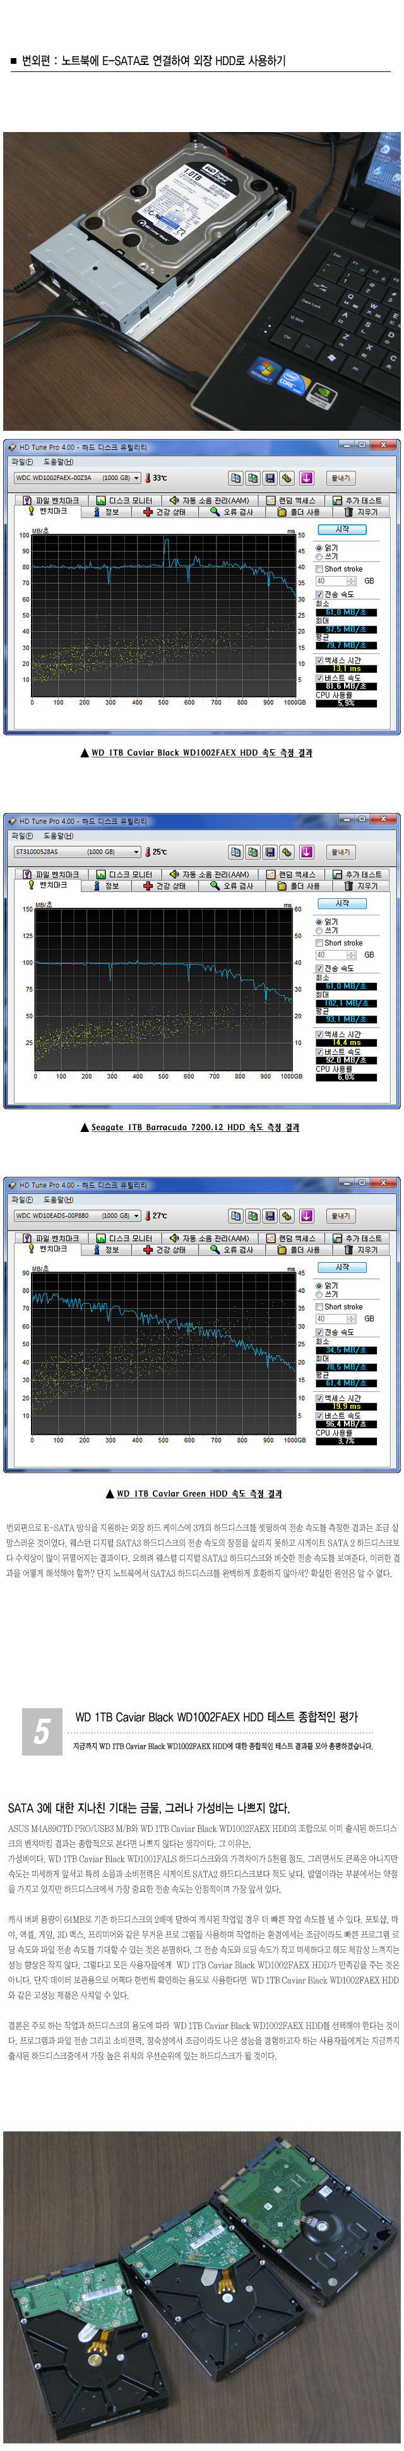The height and width of the screenshot is (2451, 404).
Task: Click the E-SATA enclosure laptop photo
Action: (201, 282)
